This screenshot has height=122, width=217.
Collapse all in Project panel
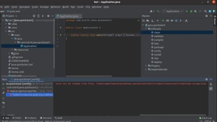point(43,16)
